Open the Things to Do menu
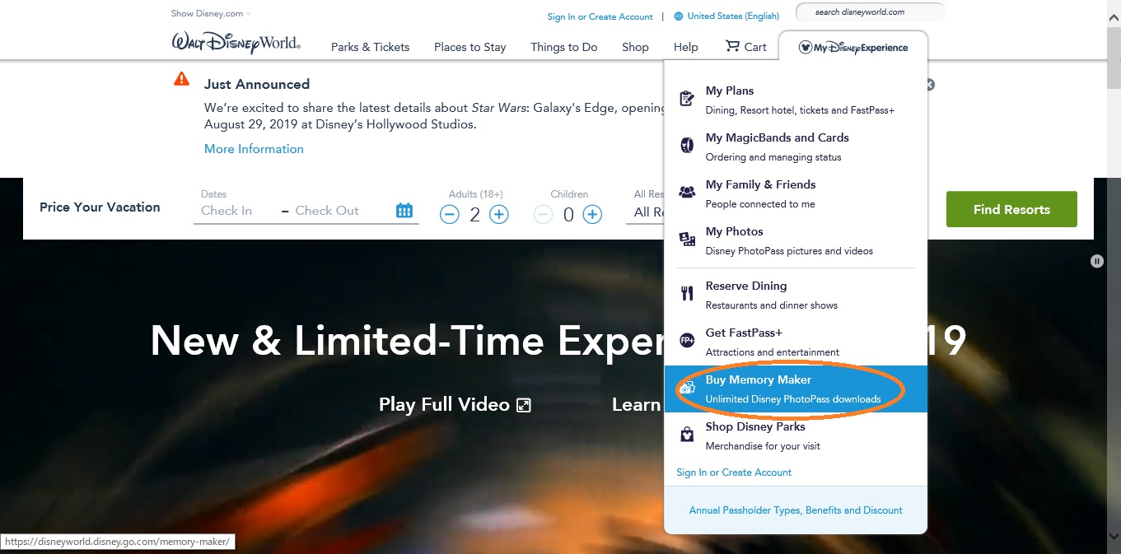Viewport: 1121px width, 554px height. (x=563, y=47)
